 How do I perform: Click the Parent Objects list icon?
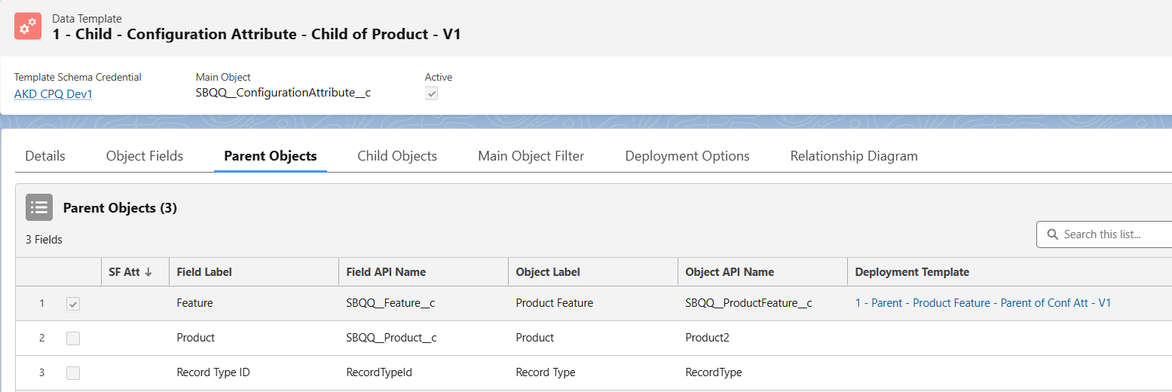tap(39, 207)
